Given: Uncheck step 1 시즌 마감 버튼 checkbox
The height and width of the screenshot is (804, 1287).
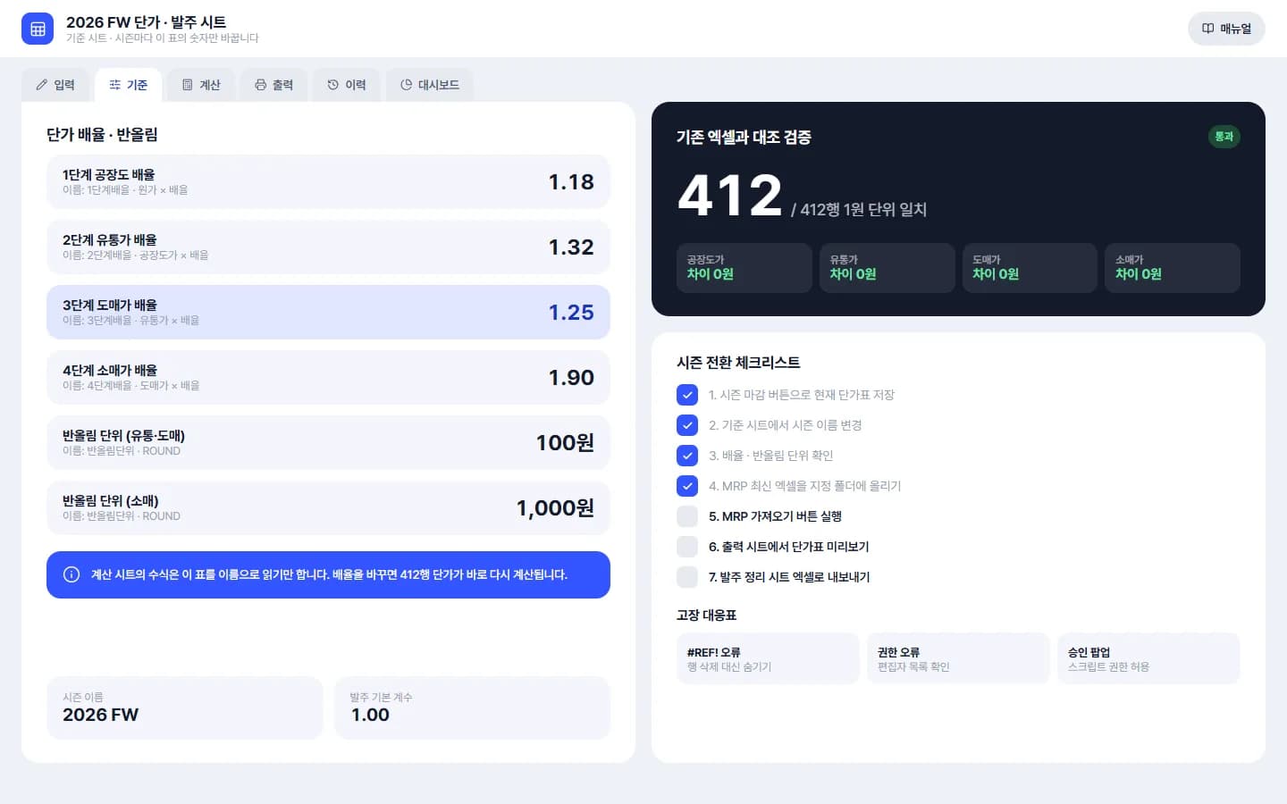Looking at the screenshot, I should [687, 395].
